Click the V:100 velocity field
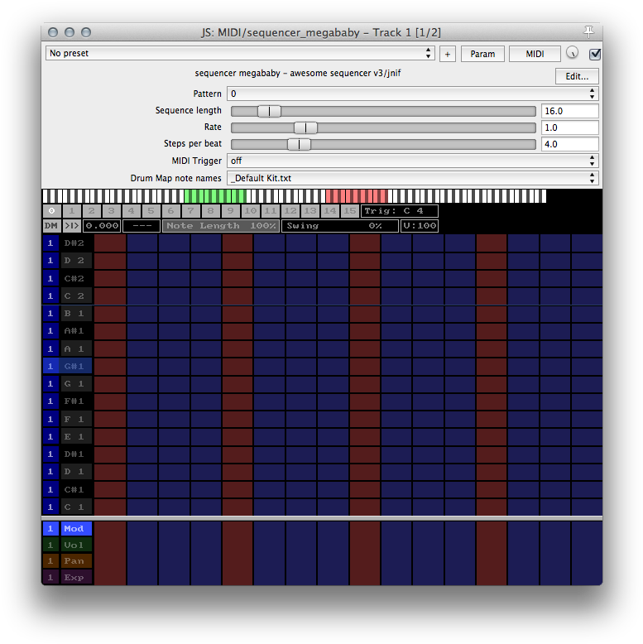 click(420, 225)
